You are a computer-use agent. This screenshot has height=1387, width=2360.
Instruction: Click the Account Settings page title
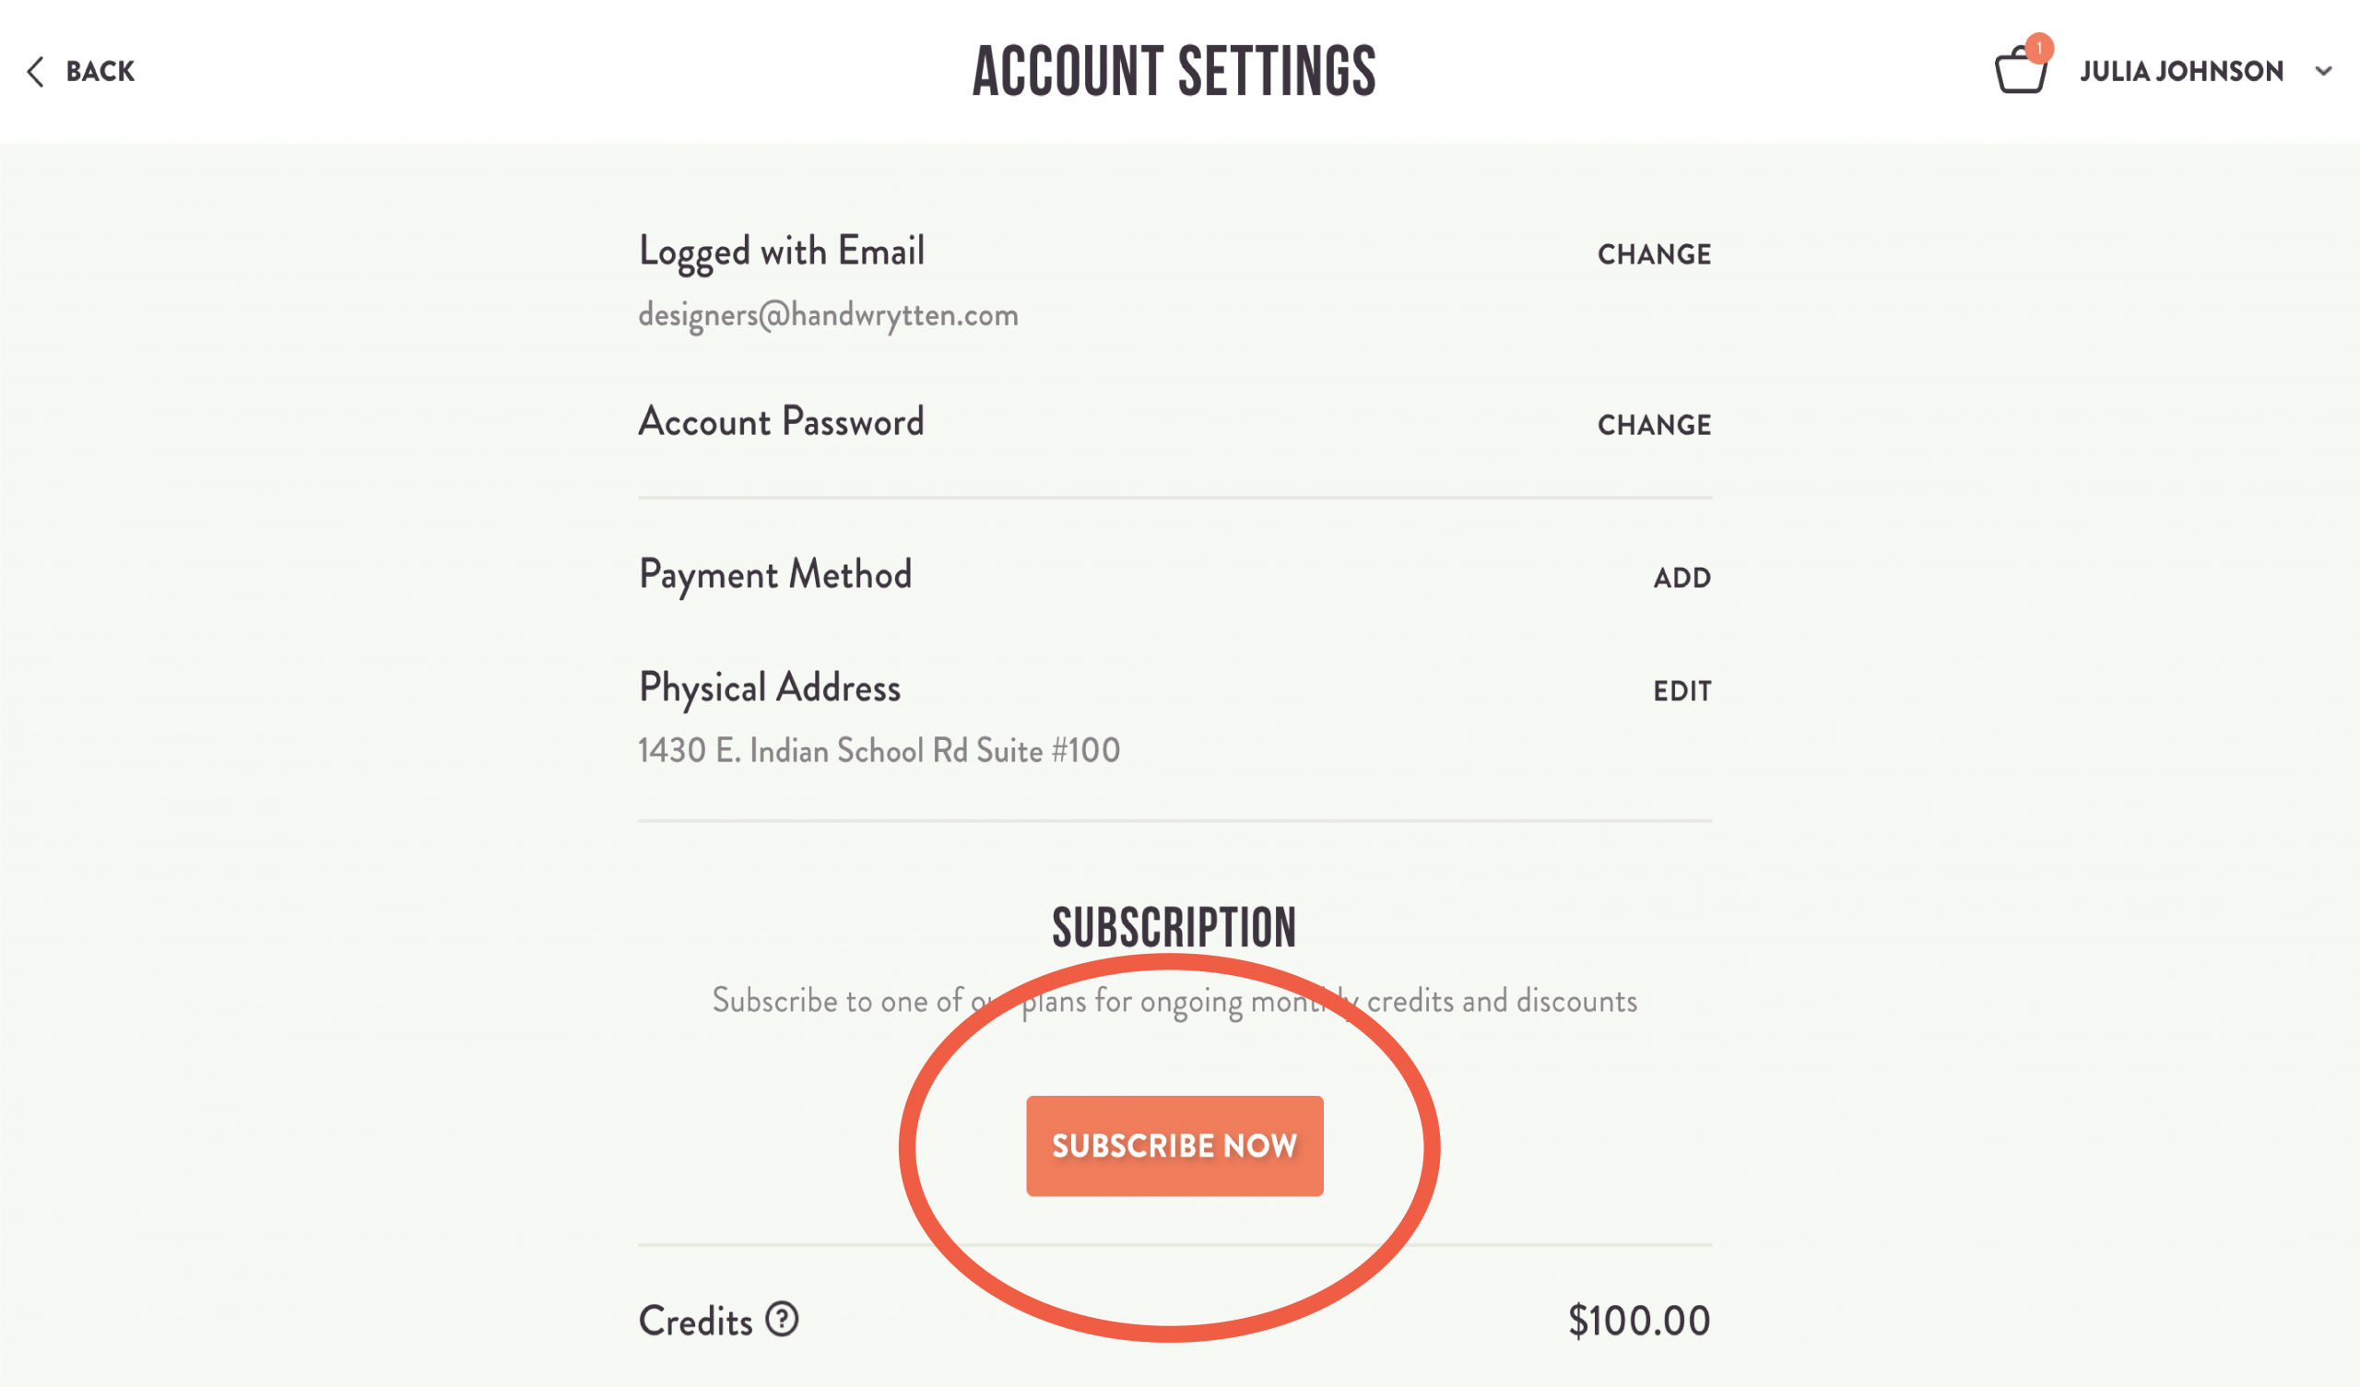point(1174,71)
